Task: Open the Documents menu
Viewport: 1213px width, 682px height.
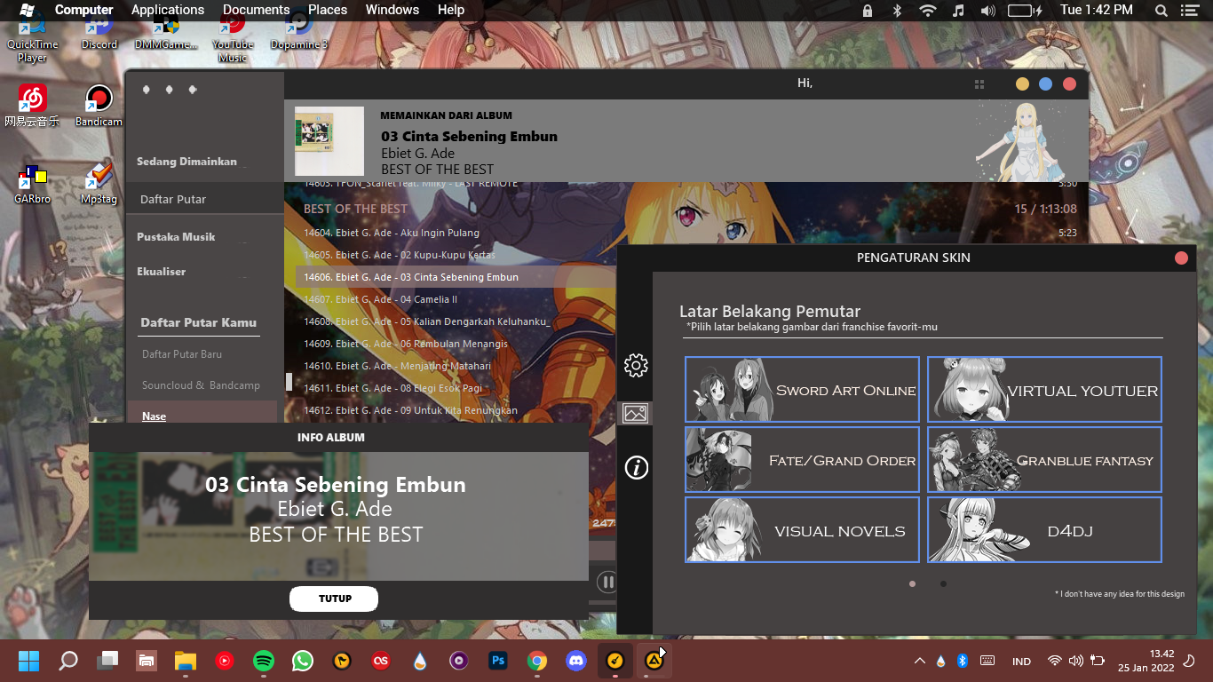Action: tap(257, 10)
